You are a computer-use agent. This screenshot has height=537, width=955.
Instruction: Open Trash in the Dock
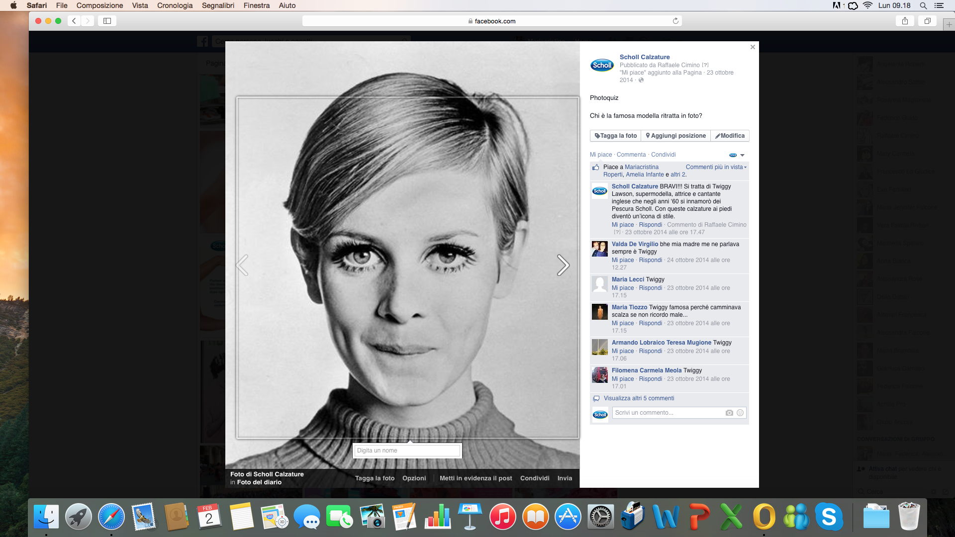point(909,517)
